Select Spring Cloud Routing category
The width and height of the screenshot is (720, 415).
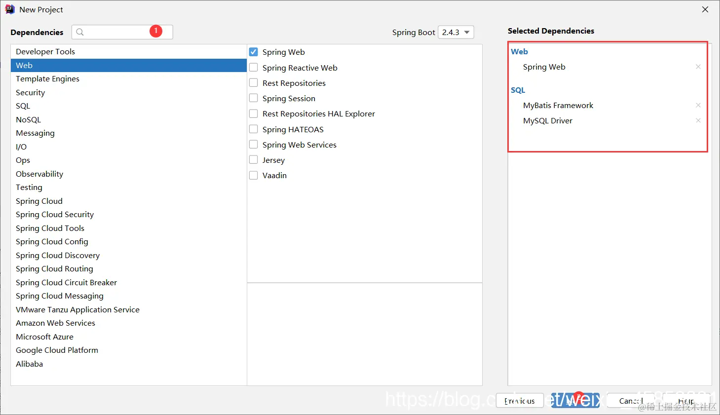point(129,269)
